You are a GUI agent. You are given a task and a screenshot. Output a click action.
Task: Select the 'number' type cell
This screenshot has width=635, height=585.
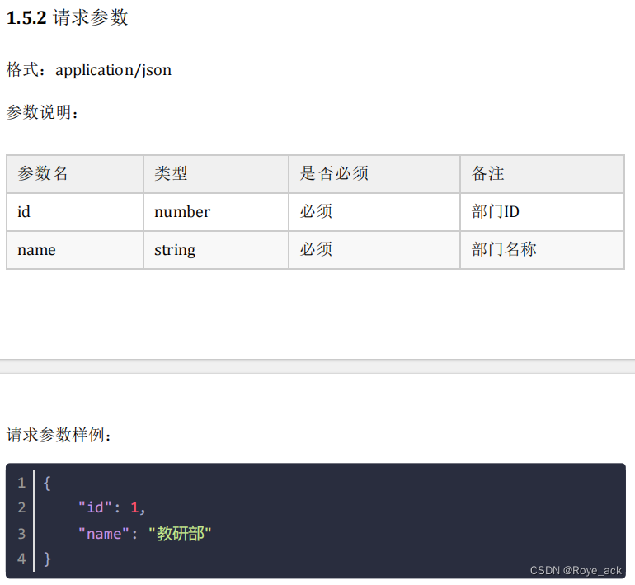point(216,212)
